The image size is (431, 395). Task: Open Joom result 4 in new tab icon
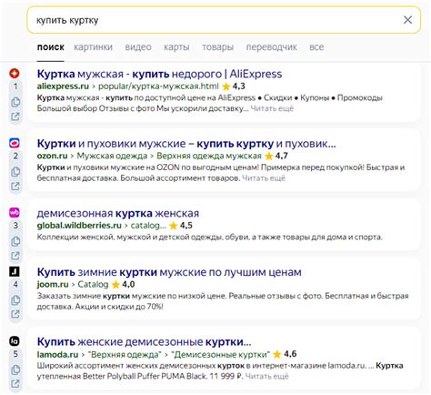15,314
